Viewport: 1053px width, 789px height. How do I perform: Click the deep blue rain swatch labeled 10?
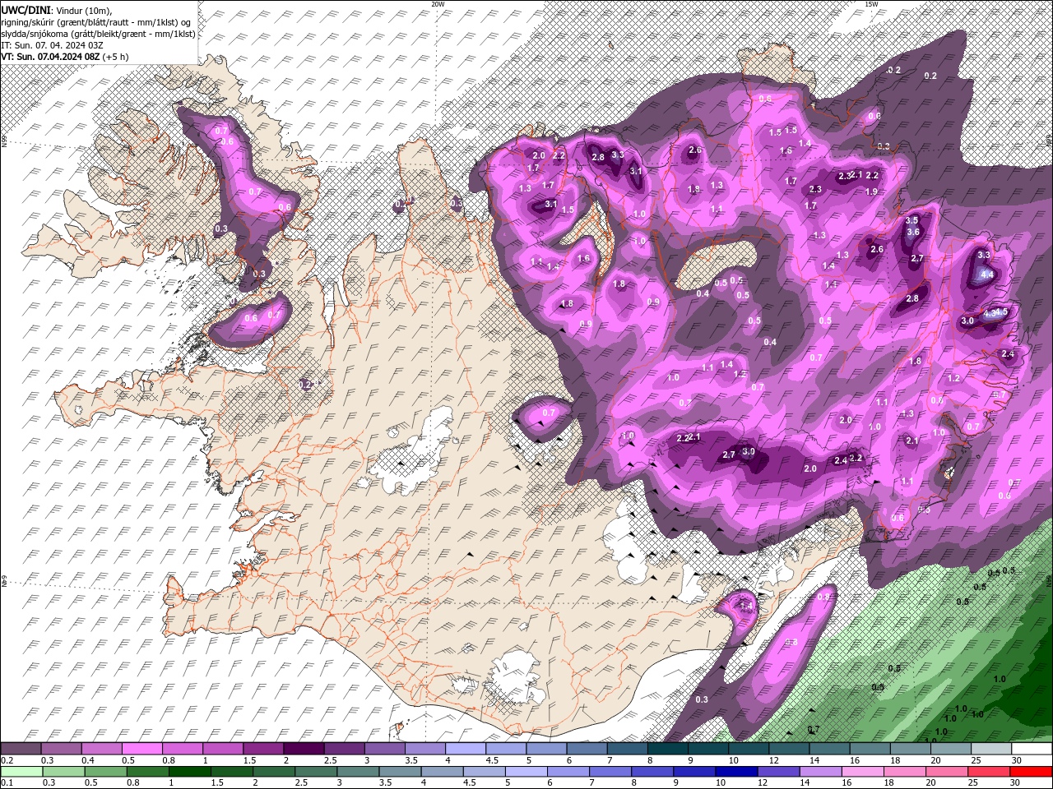tap(737, 772)
